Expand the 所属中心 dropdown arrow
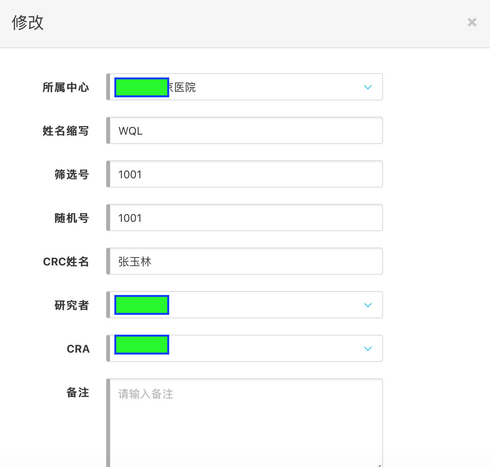 [367, 87]
